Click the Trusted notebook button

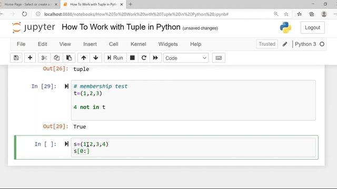(267, 44)
